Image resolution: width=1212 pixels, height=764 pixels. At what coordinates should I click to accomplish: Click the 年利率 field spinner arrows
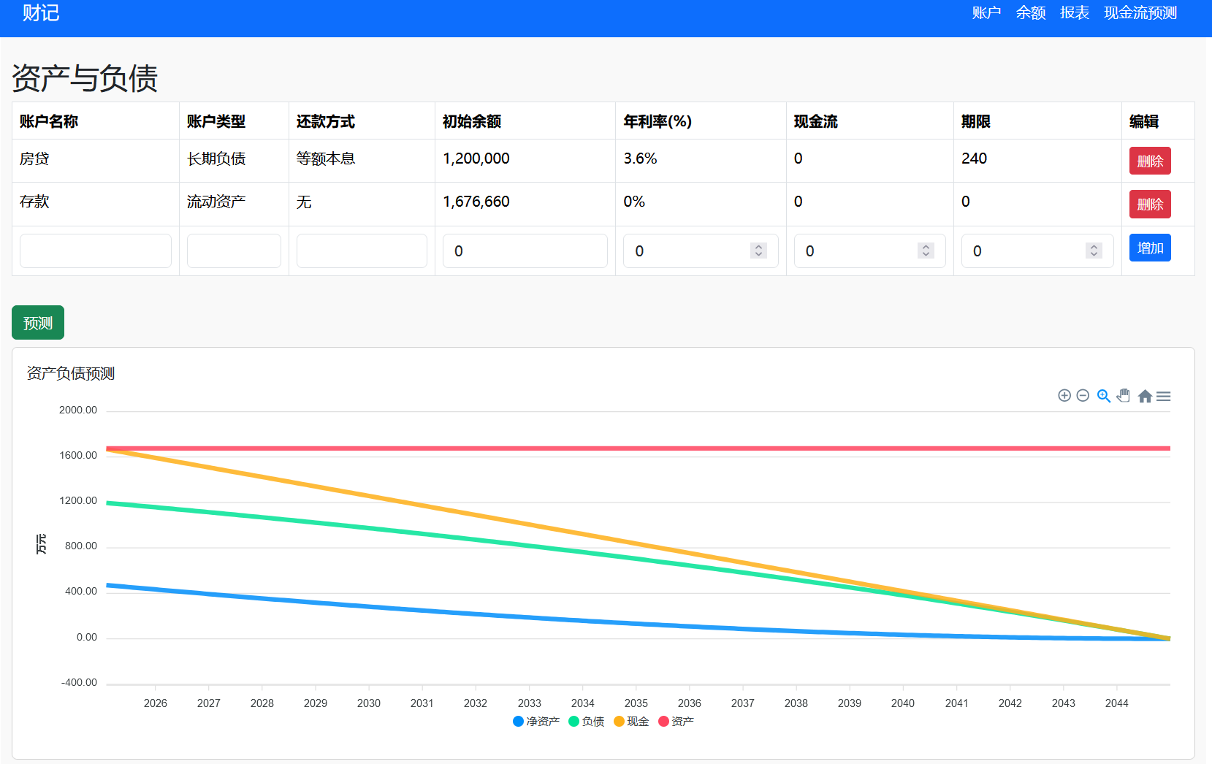click(x=758, y=251)
